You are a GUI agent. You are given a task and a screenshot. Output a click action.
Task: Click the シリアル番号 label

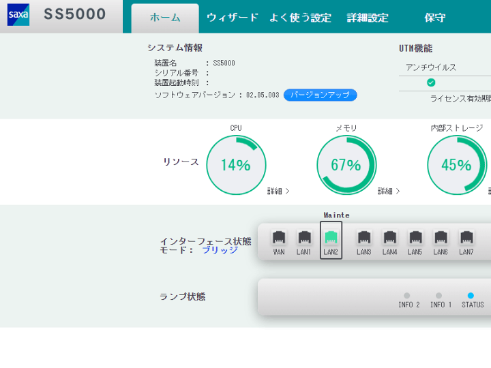coord(177,73)
